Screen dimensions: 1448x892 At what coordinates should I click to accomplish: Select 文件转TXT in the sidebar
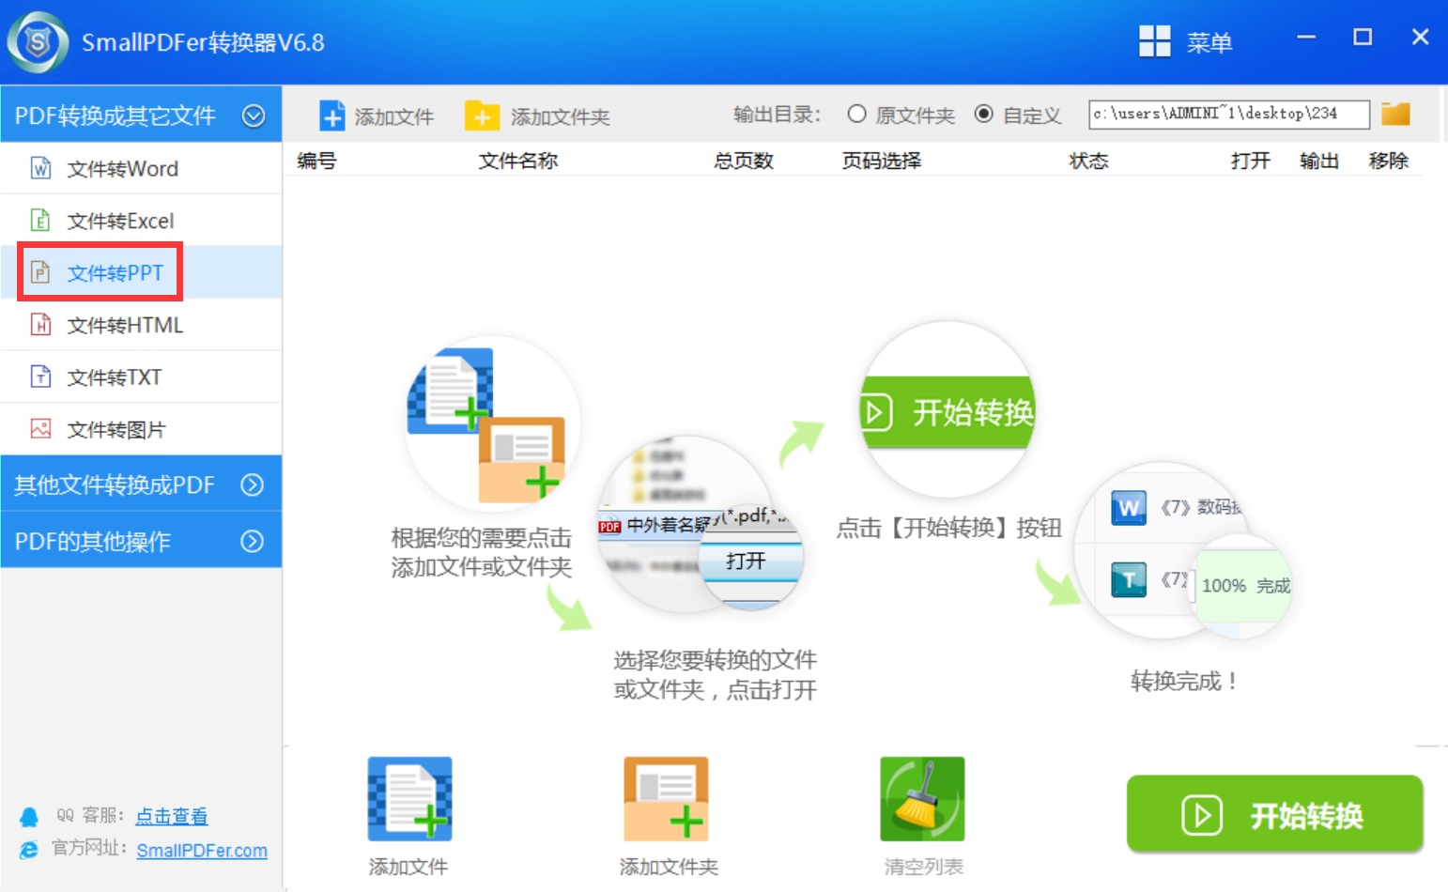(x=141, y=377)
